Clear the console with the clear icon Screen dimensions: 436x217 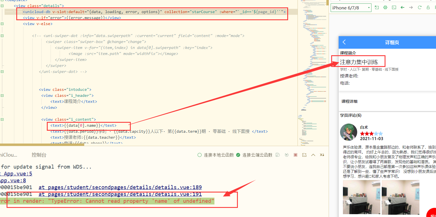pos(322,155)
